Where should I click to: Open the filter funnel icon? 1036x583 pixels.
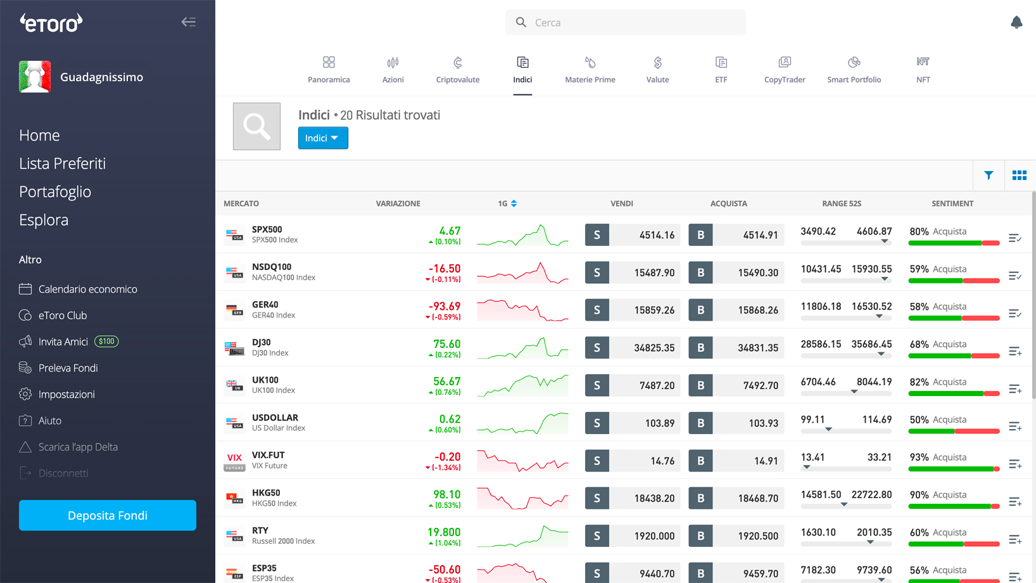pyautogui.click(x=988, y=176)
